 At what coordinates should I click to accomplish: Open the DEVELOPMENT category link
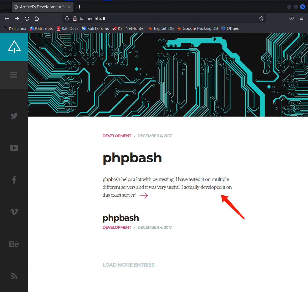click(x=117, y=136)
